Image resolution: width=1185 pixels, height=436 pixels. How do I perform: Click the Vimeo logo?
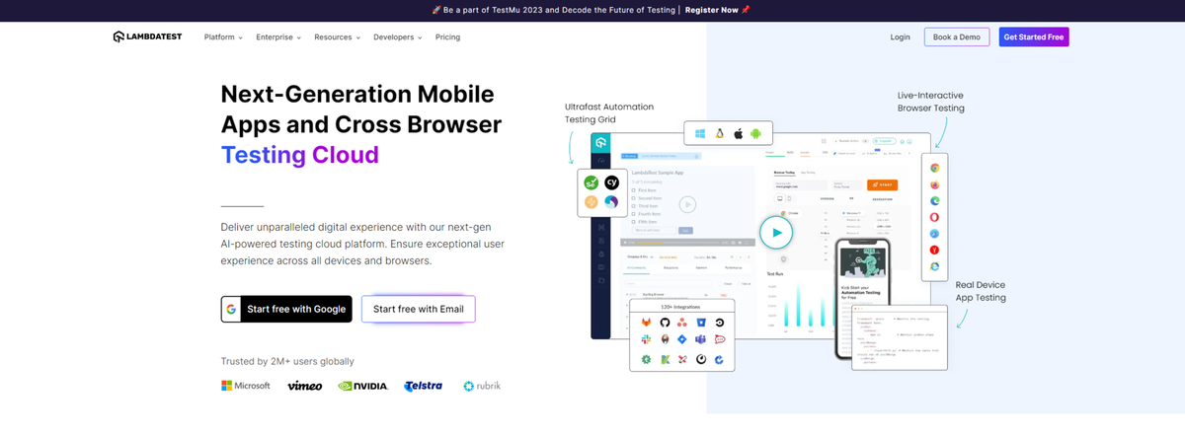coord(304,386)
